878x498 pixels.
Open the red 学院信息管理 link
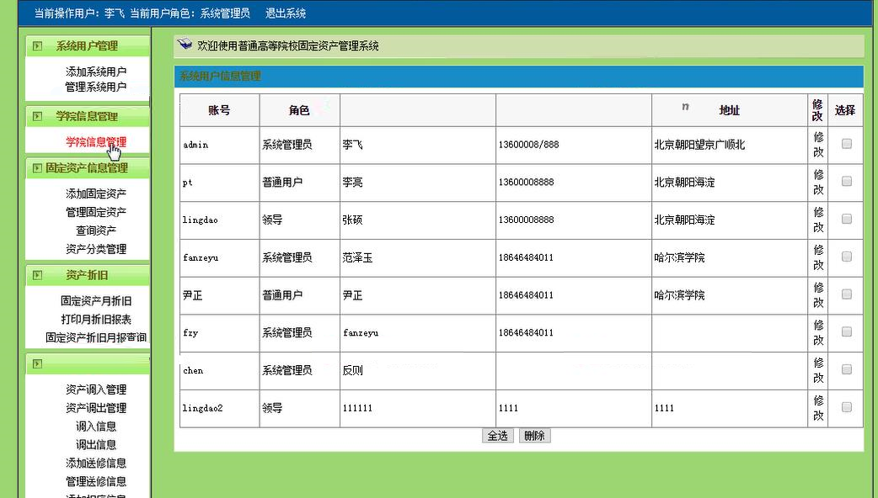tap(96, 142)
